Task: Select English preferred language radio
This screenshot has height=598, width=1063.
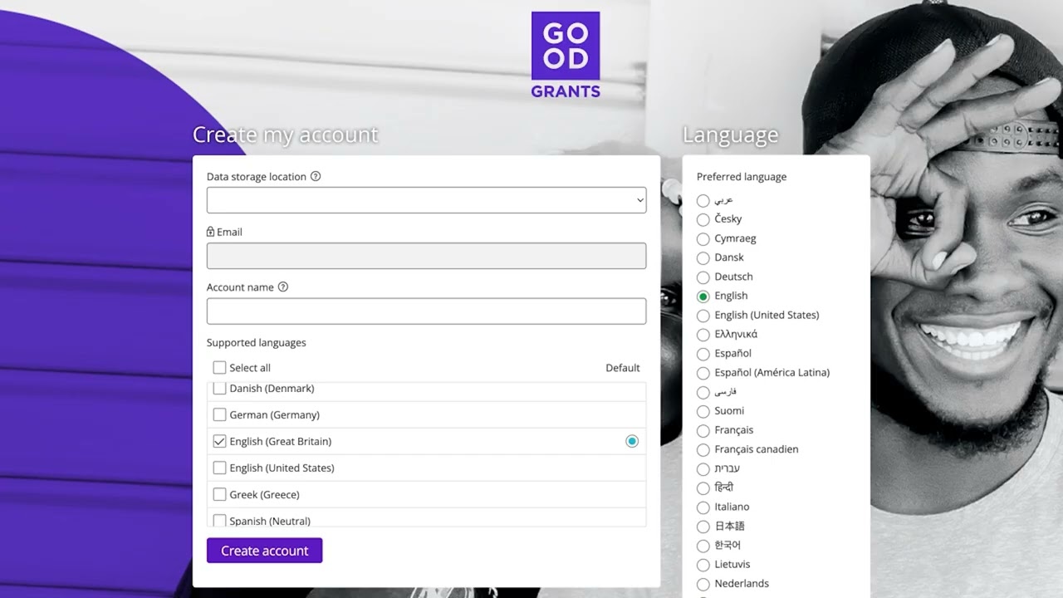Action: coord(703,296)
